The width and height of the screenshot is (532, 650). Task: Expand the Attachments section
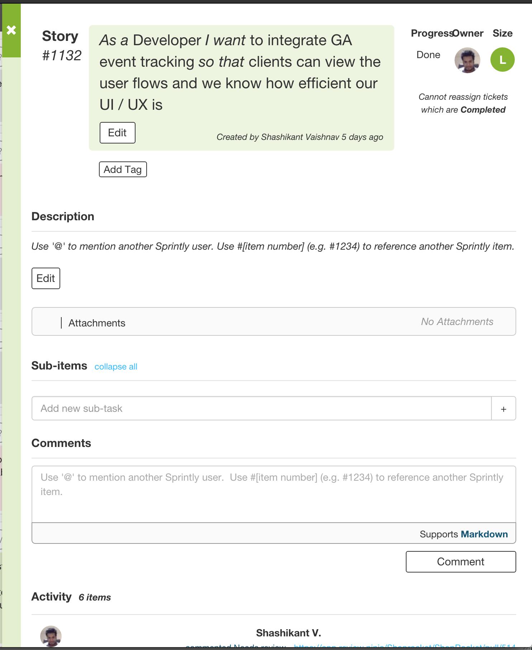point(97,323)
